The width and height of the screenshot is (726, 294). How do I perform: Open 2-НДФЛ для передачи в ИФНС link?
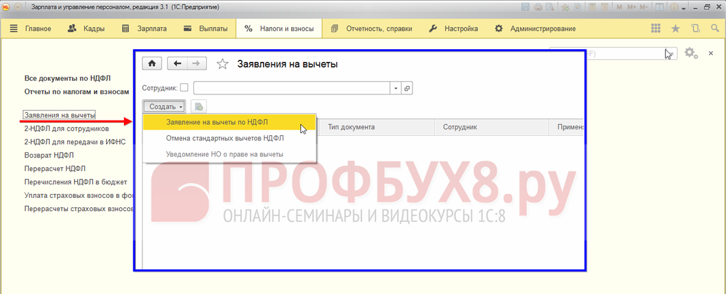tap(75, 142)
